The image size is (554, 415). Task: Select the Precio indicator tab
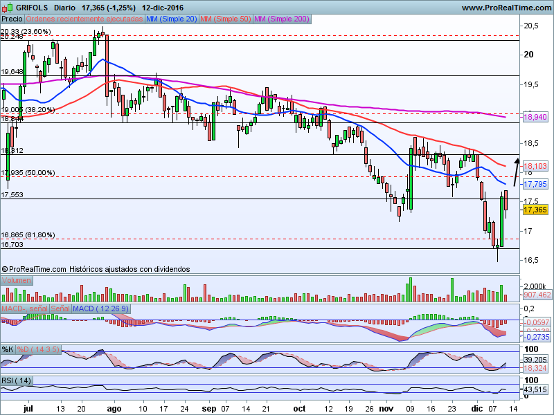tap(12, 19)
